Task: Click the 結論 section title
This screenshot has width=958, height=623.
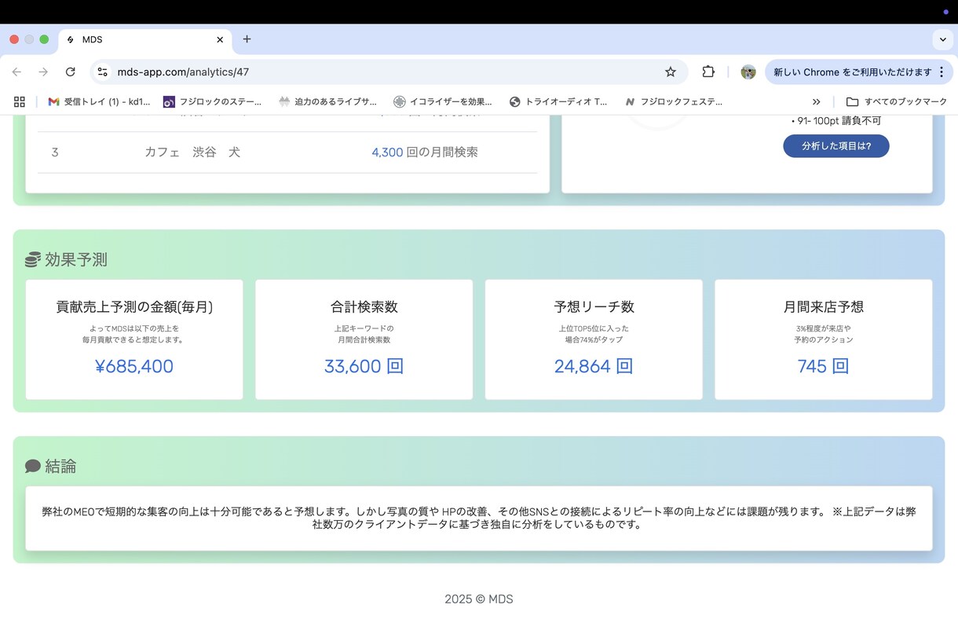Action: pos(60,466)
